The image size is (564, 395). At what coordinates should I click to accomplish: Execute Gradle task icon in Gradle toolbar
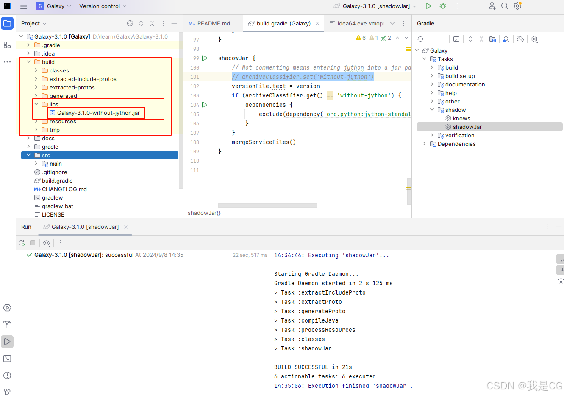(x=456, y=39)
